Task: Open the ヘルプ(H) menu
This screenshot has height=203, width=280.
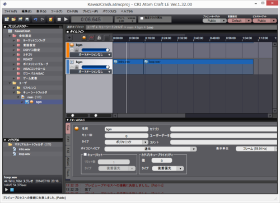Action: pyautogui.click(x=127, y=11)
